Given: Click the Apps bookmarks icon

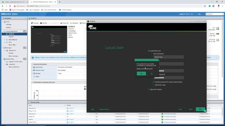Looking at the screenshot, I should tap(2, 10).
